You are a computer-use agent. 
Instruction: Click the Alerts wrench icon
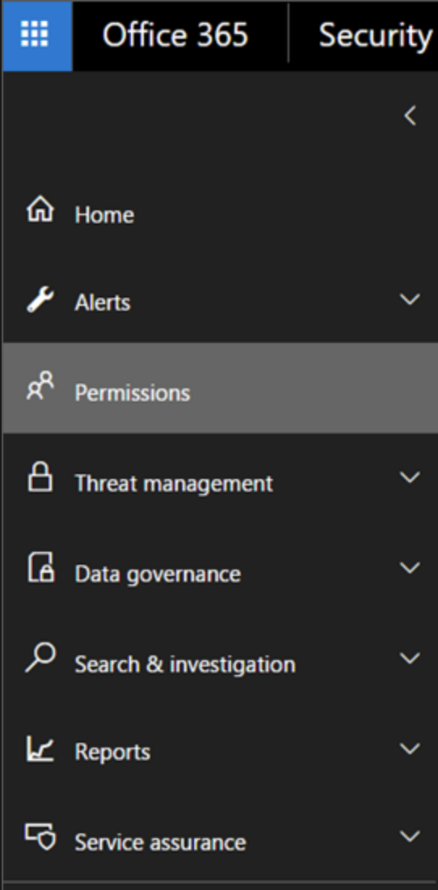40,299
